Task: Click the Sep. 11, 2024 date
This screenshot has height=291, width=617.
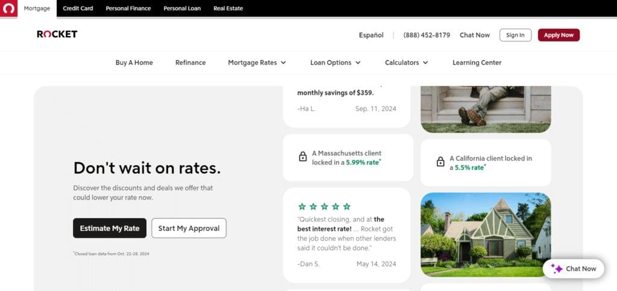Action: [376, 109]
